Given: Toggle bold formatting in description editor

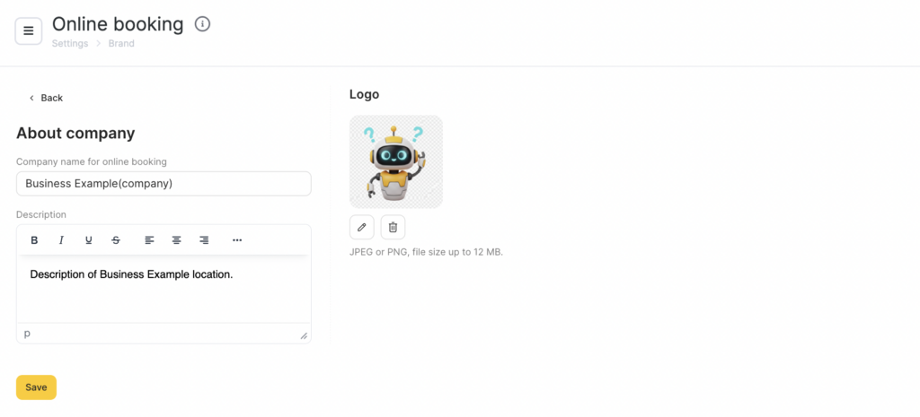Looking at the screenshot, I should point(34,240).
